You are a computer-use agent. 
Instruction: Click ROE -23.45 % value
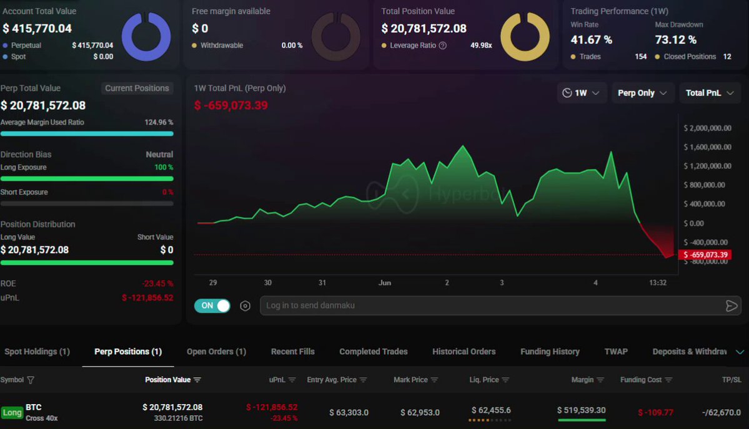[x=157, y=284]
